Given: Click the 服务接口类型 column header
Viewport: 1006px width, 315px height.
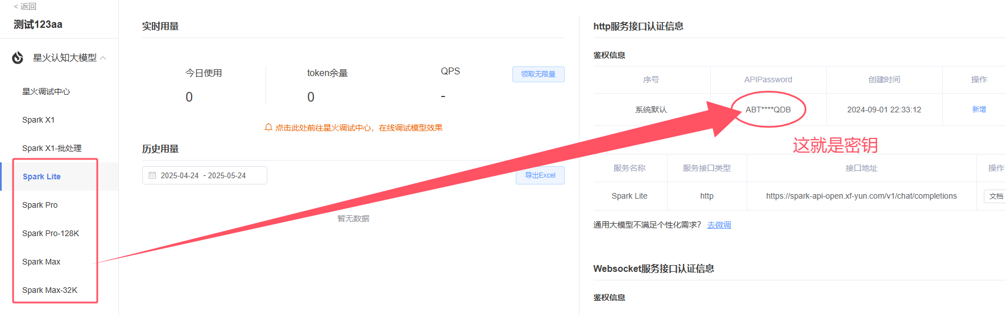Looking at the screenshot, I should (707, 168).
